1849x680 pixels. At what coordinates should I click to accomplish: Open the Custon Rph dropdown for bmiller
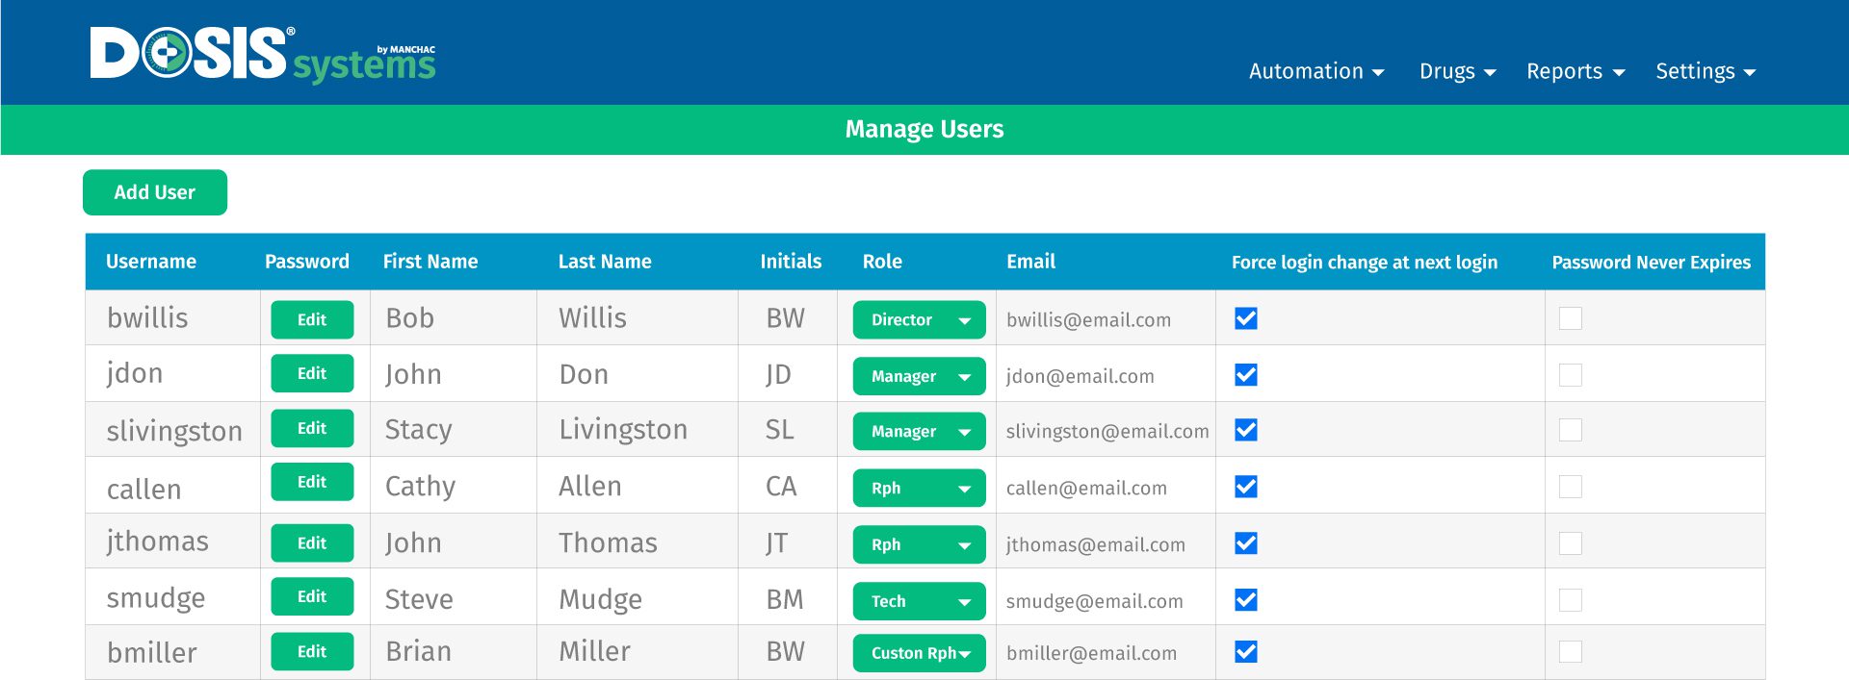click(x=920, y=653)
